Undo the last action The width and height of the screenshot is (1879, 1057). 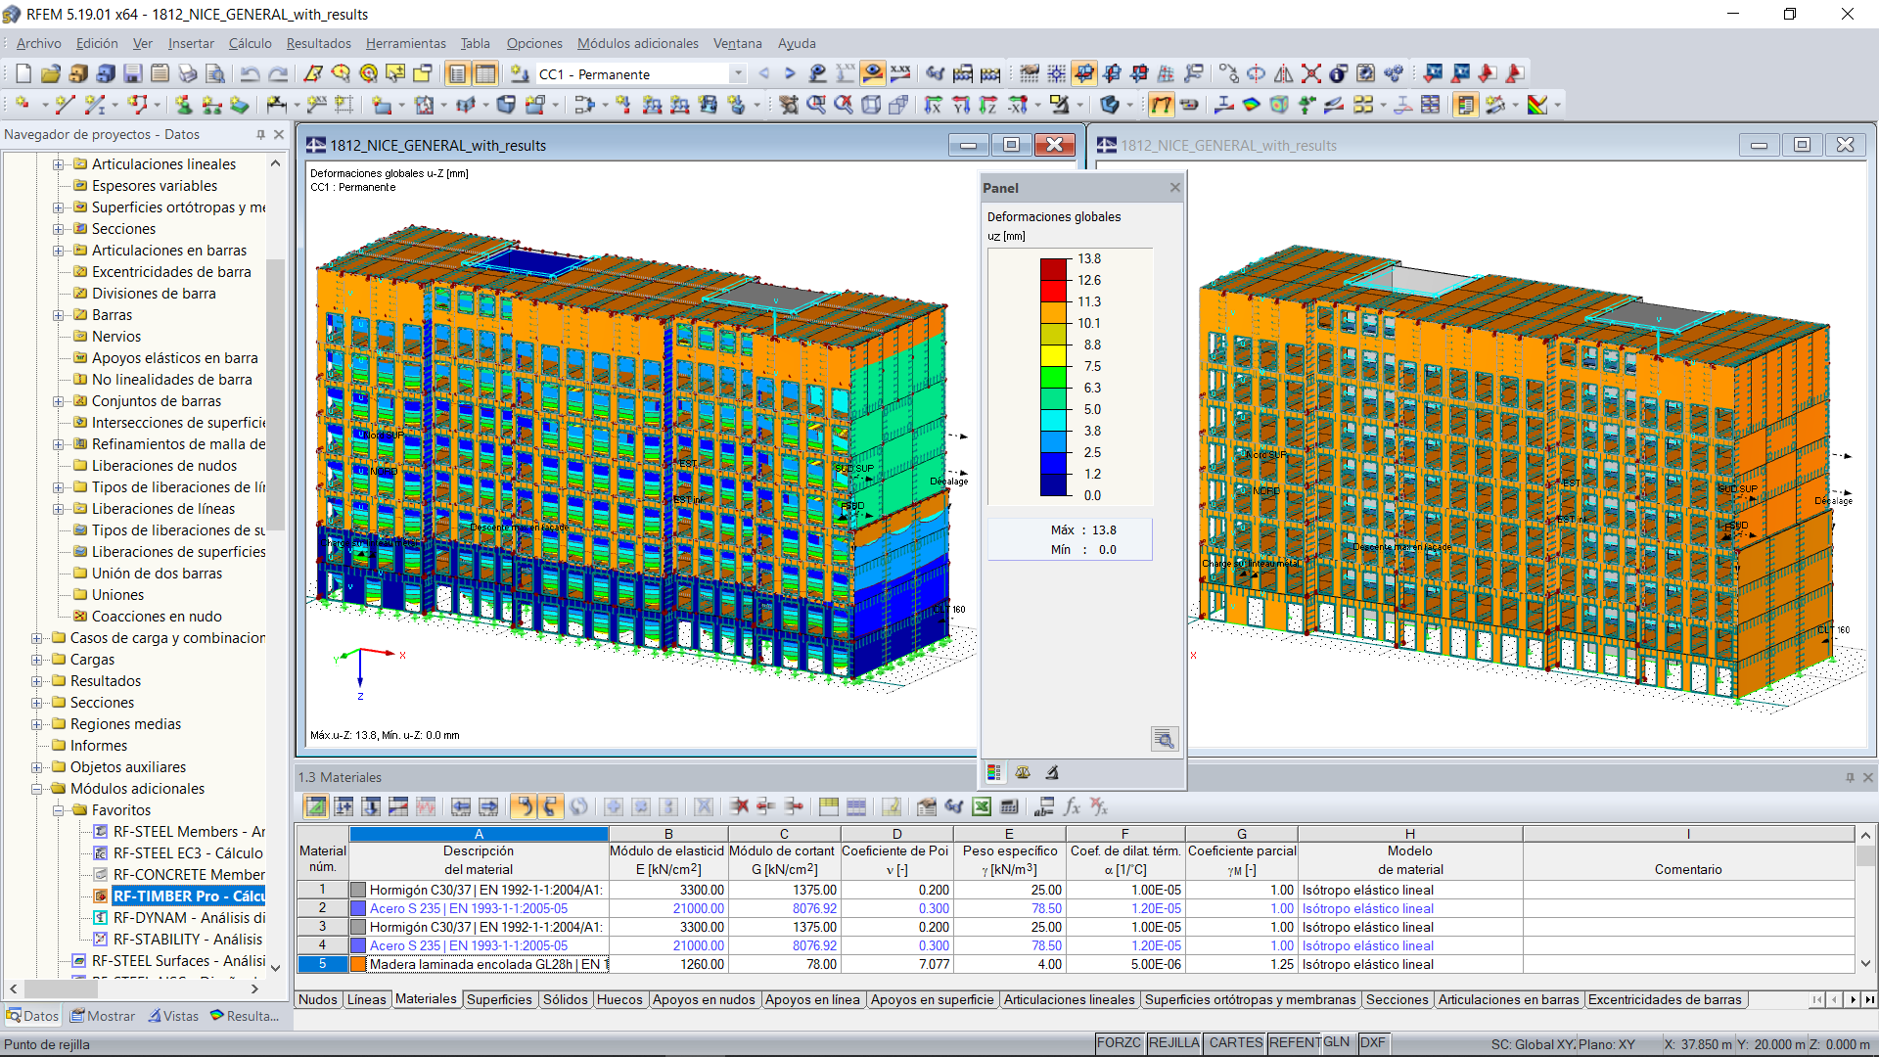[x=252, y=73]
